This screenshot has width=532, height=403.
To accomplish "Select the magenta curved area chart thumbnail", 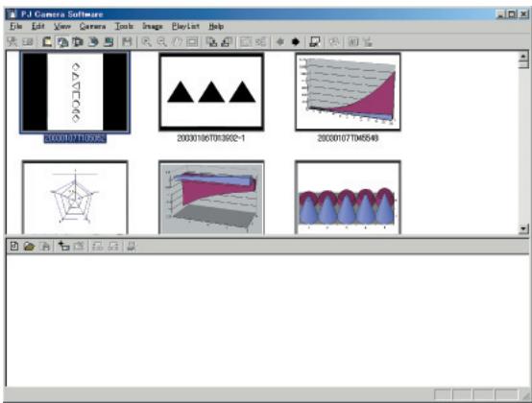I will pos(348,92).
